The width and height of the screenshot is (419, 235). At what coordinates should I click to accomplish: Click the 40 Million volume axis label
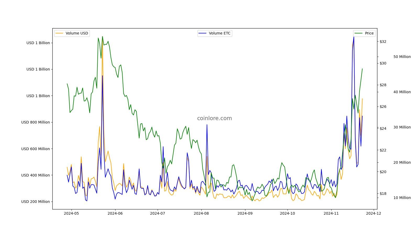pyautogui.click(x=402, y=92)
